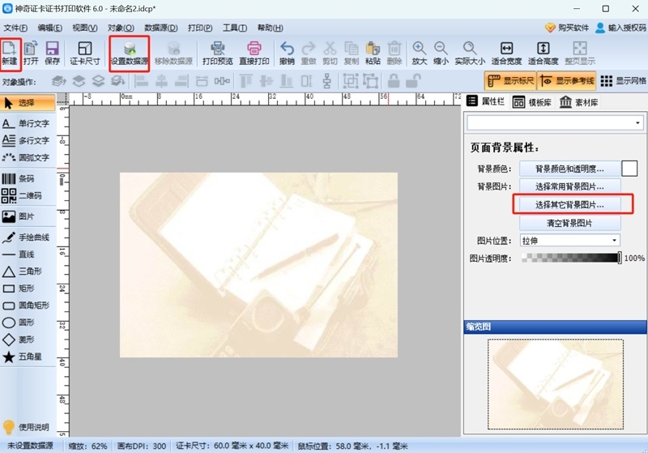Select the 条码 barcode tool
This screenshot has width=648, height=453.
tap(18, 178)
